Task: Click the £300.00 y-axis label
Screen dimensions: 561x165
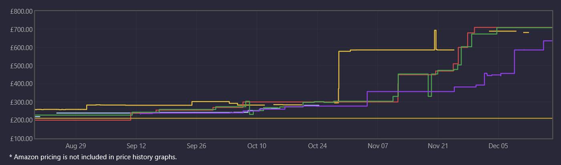Action: tap(21, 102)
